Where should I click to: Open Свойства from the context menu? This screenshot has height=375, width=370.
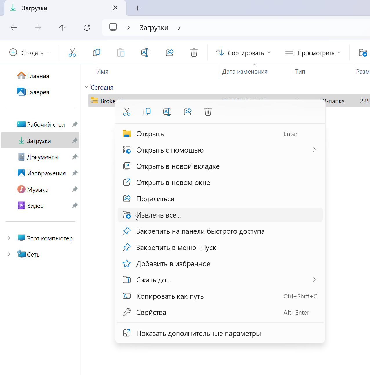(220, 312)
